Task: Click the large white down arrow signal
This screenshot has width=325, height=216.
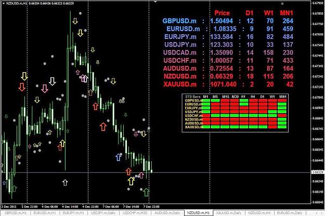Action: click(52, 82)
